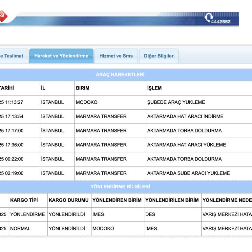Viewport: 252px width, 252px height.
Task: Select the ŞUBEDE ARAÇ YÜKLEME row entry
Action: point(176,102)
